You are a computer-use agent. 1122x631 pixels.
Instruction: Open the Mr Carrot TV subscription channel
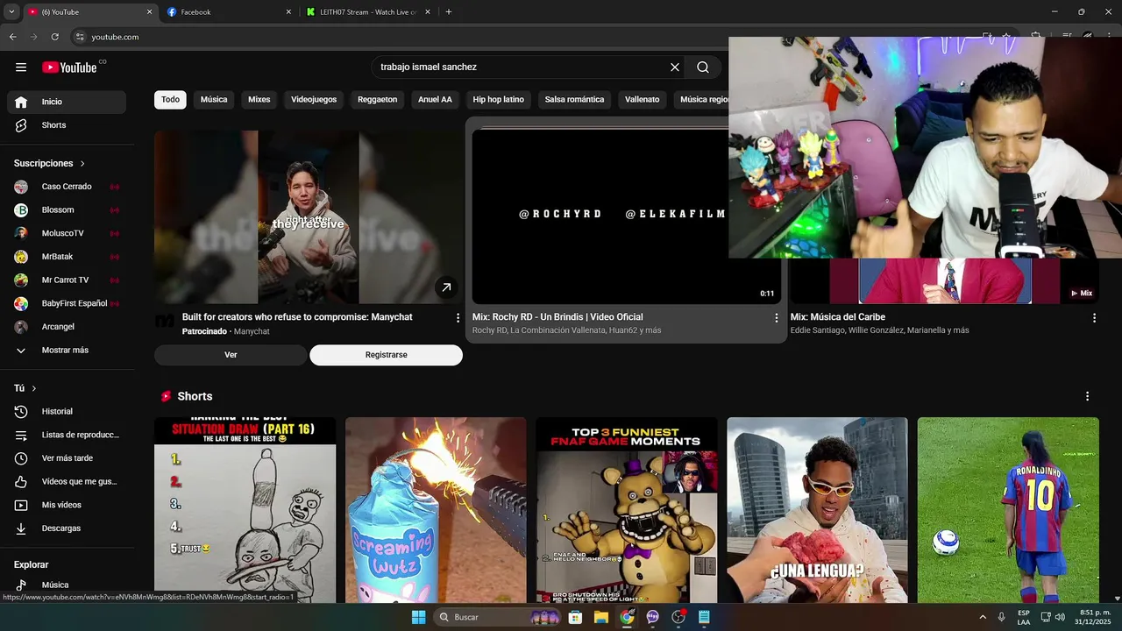(x=67, y=280)
